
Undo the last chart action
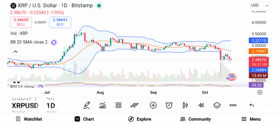point(252,105)
